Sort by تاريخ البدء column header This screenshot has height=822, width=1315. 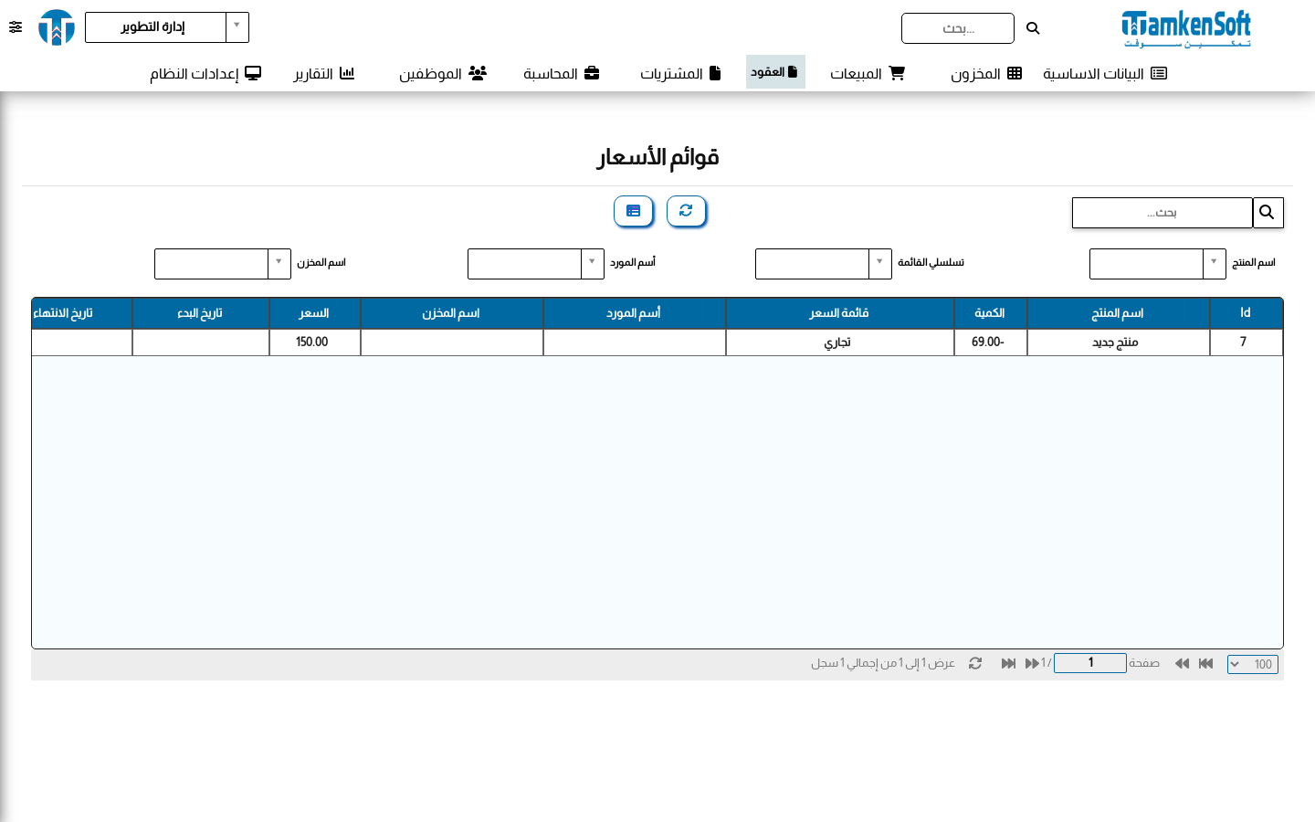pos(200,313)
